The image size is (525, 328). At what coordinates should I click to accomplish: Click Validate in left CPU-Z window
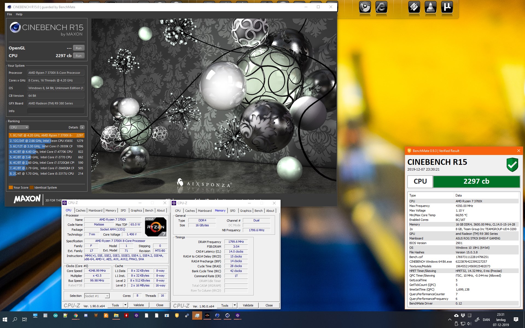139,305
